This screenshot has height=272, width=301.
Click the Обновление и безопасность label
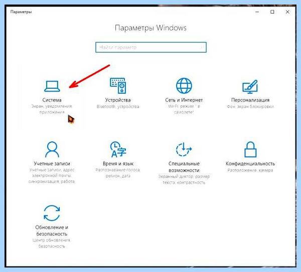pyautogui.click(x=52, y=231)
